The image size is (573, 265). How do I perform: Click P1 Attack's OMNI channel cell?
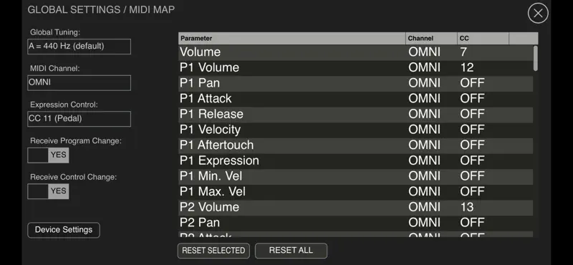tap(424, 99)
